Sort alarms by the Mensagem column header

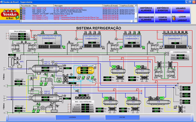point(78,5)
